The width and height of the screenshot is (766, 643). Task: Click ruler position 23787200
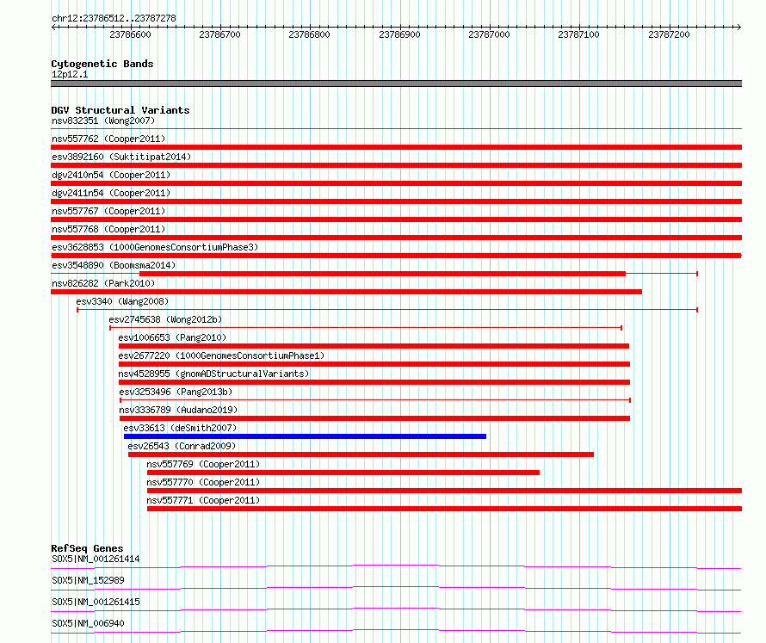pyautogui.click(x=669, y=34)
